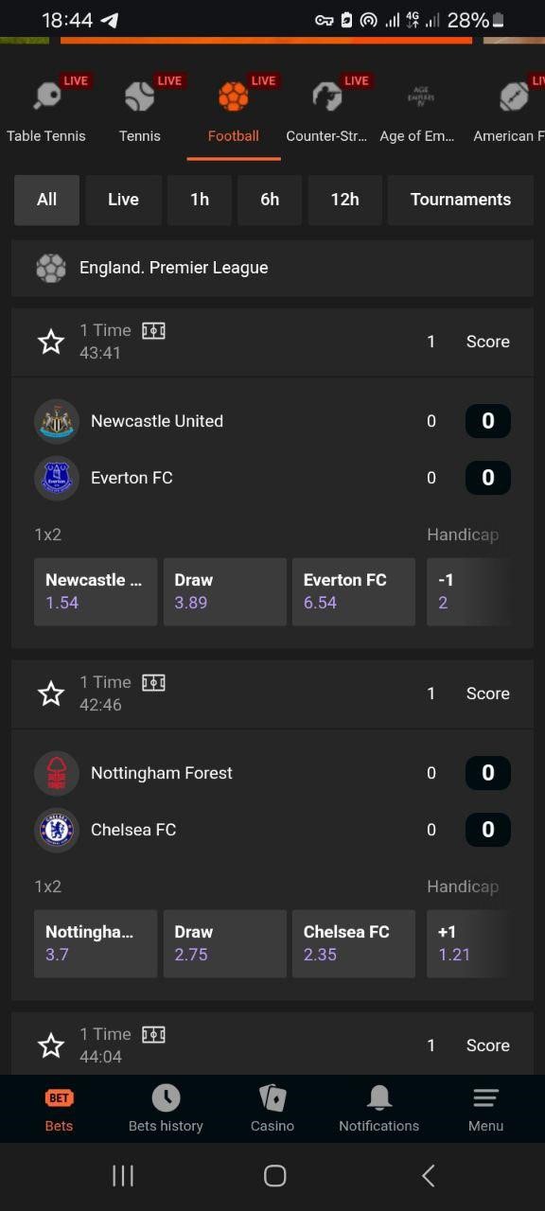Favorite the Nottingham Forest vs Chelsea match
Viewport: 545px width, 1211px height.
51,693
